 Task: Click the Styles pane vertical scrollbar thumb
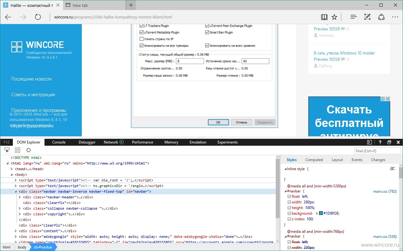(401, 173)
